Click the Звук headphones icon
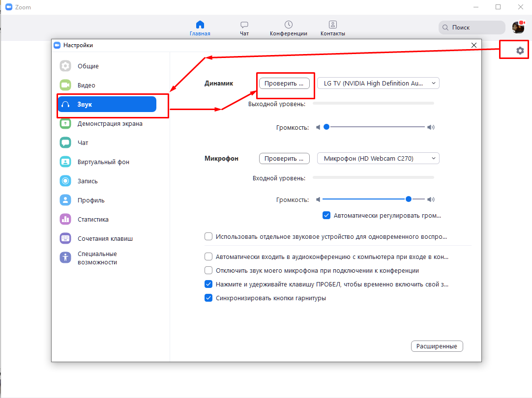Viewport: 532px width, 398px height. (65, 105)
